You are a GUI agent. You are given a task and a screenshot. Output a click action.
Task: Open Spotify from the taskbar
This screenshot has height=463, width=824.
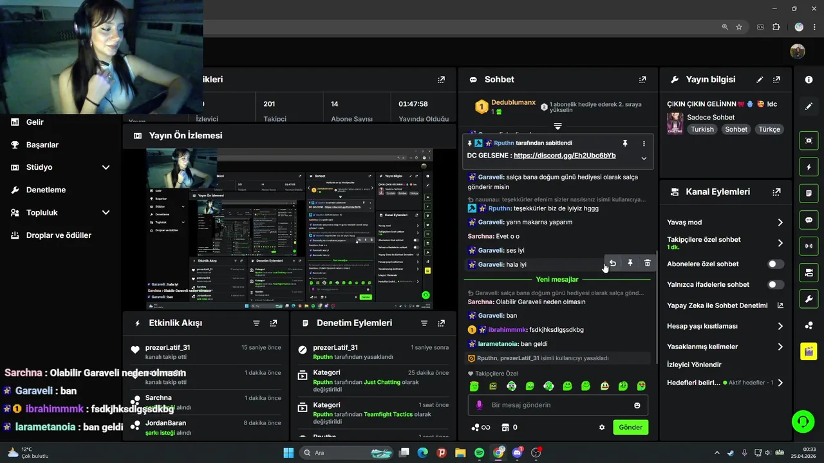click(x=479, y=453)
